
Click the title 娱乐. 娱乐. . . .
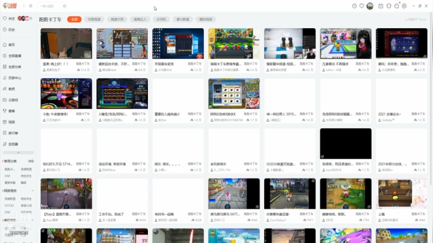(x=167, y=164)
